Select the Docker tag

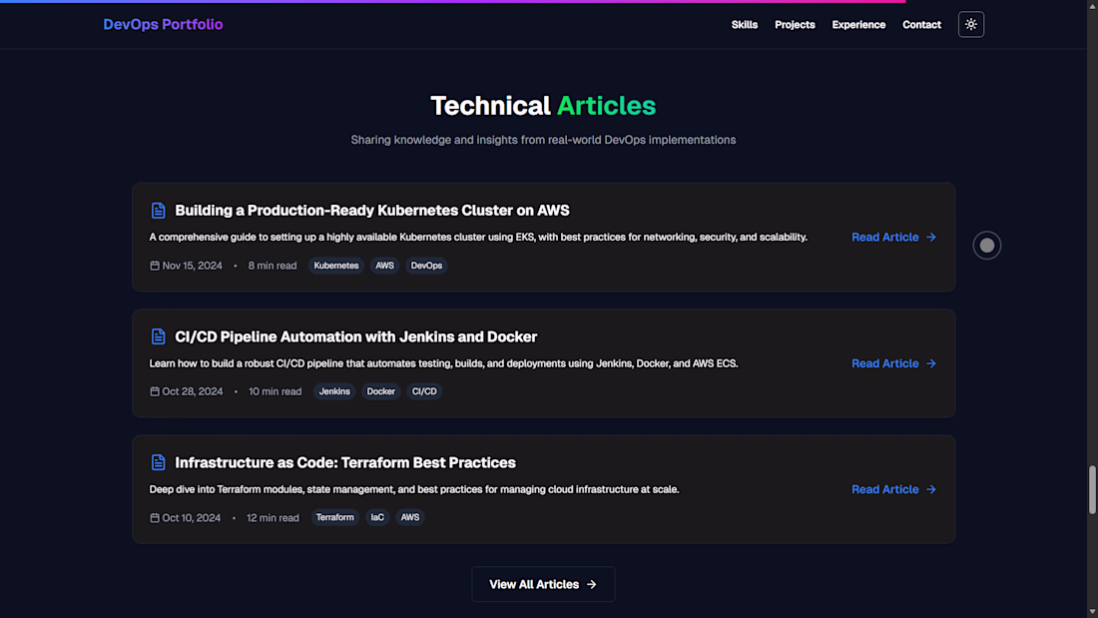(x=381, y=391)
